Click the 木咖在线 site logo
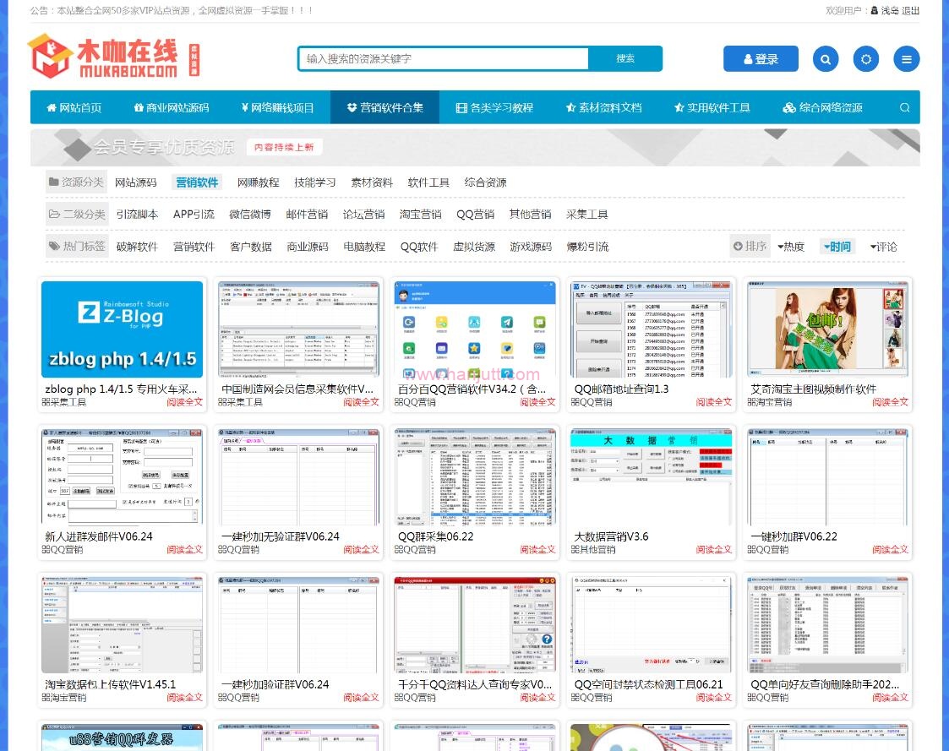 pos(113,57)
